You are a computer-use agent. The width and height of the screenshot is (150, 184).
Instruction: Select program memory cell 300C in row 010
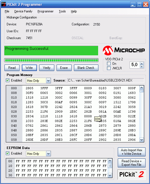coord(59,98)
